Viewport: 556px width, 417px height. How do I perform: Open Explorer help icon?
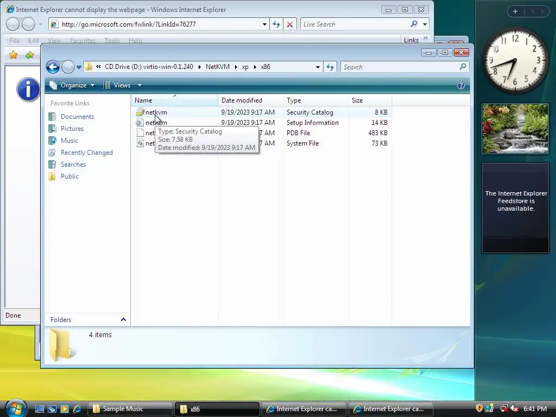click(460, 85)
